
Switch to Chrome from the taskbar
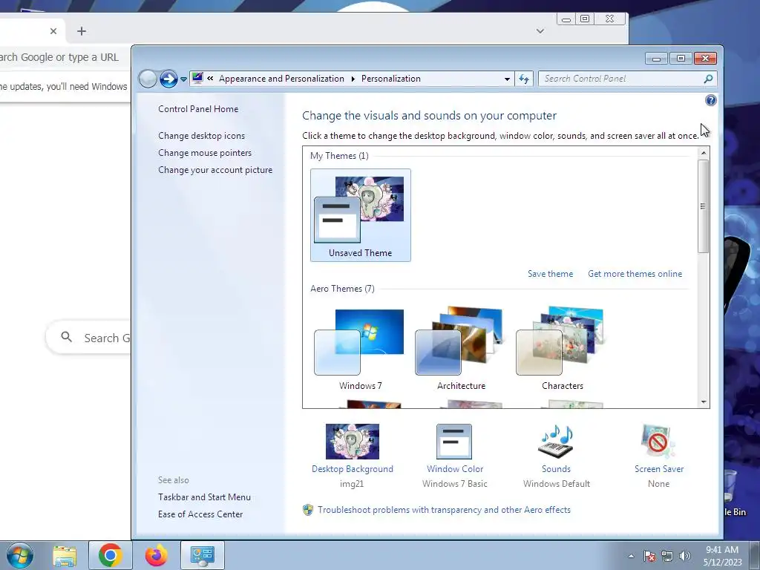coord(110,555)
